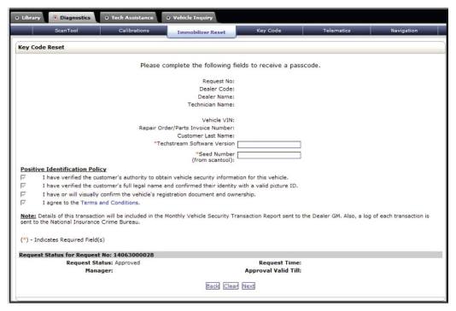Toggle full legal name verification checkbox
The image size is (456, 311).
23,186
